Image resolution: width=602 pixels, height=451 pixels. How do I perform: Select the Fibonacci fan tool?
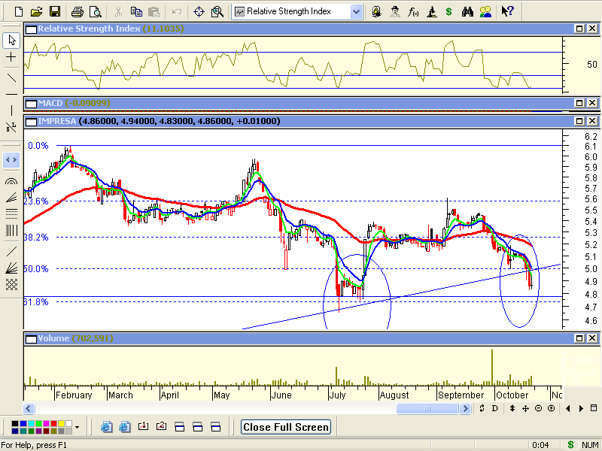pos(11,197)
